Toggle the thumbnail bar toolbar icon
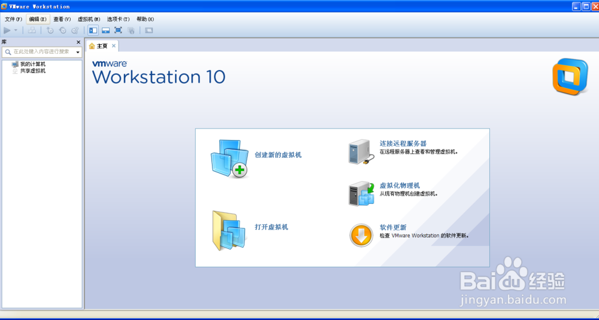599x320 pixels. point(106,30)
